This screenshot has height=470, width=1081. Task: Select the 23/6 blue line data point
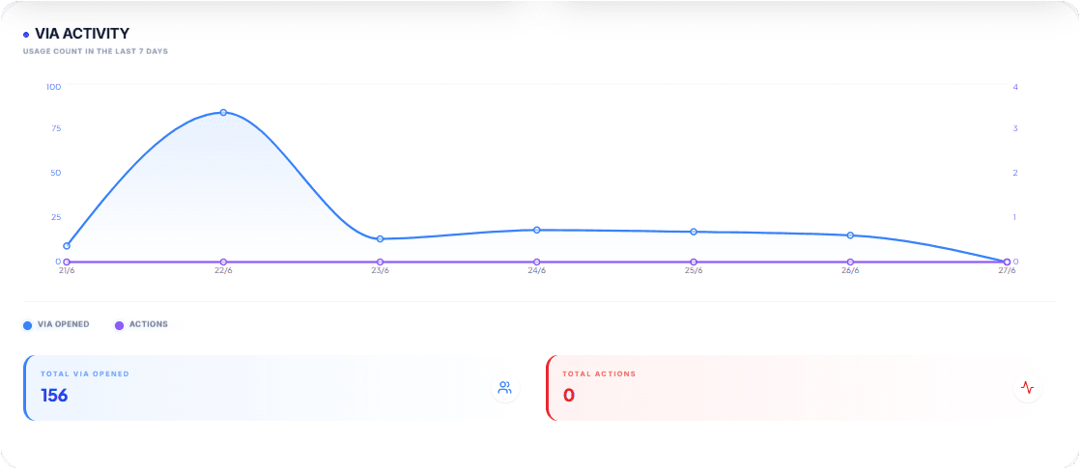380,239
